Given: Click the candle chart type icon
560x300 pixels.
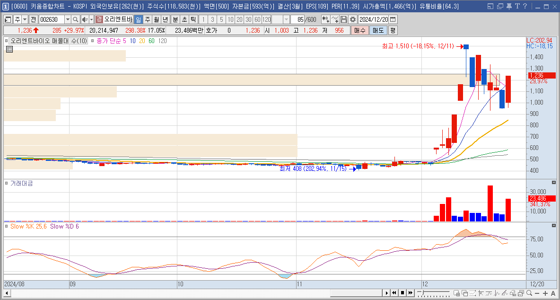Looking at the screenshot, I should [x=325, y=20].
